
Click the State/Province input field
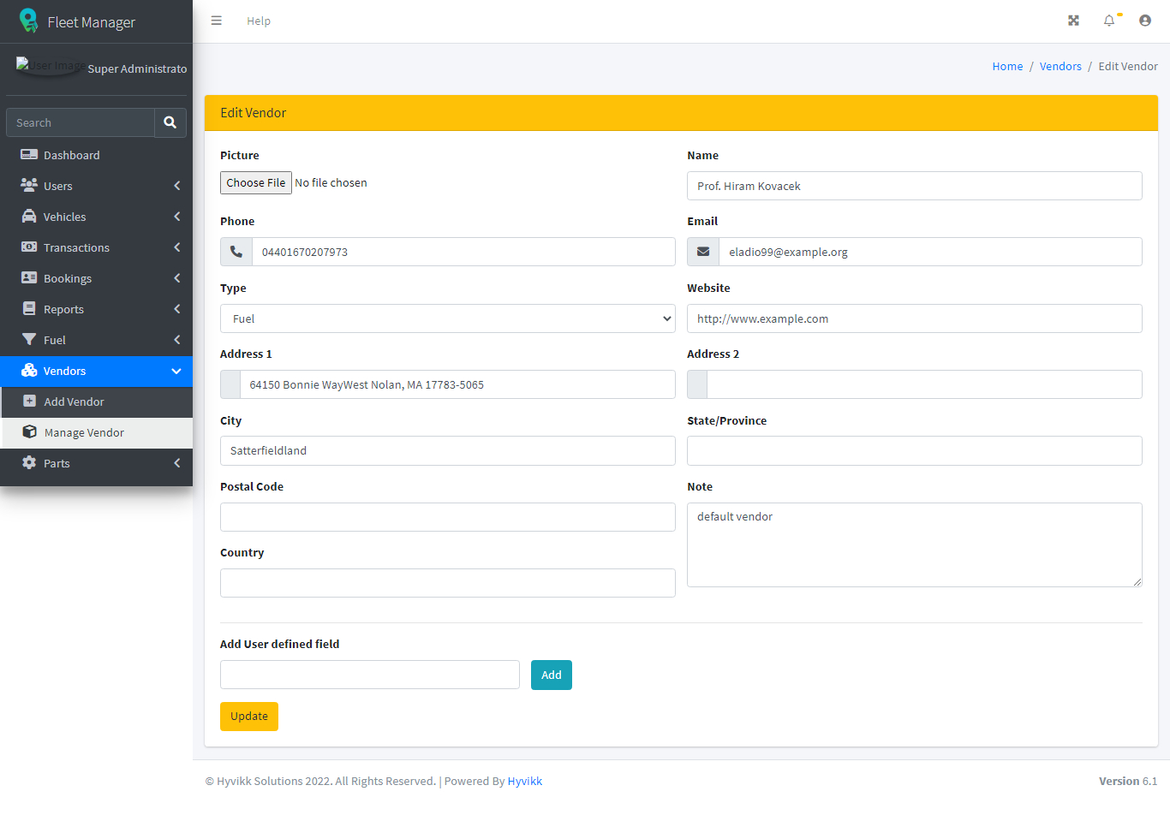tap(915, 450)
